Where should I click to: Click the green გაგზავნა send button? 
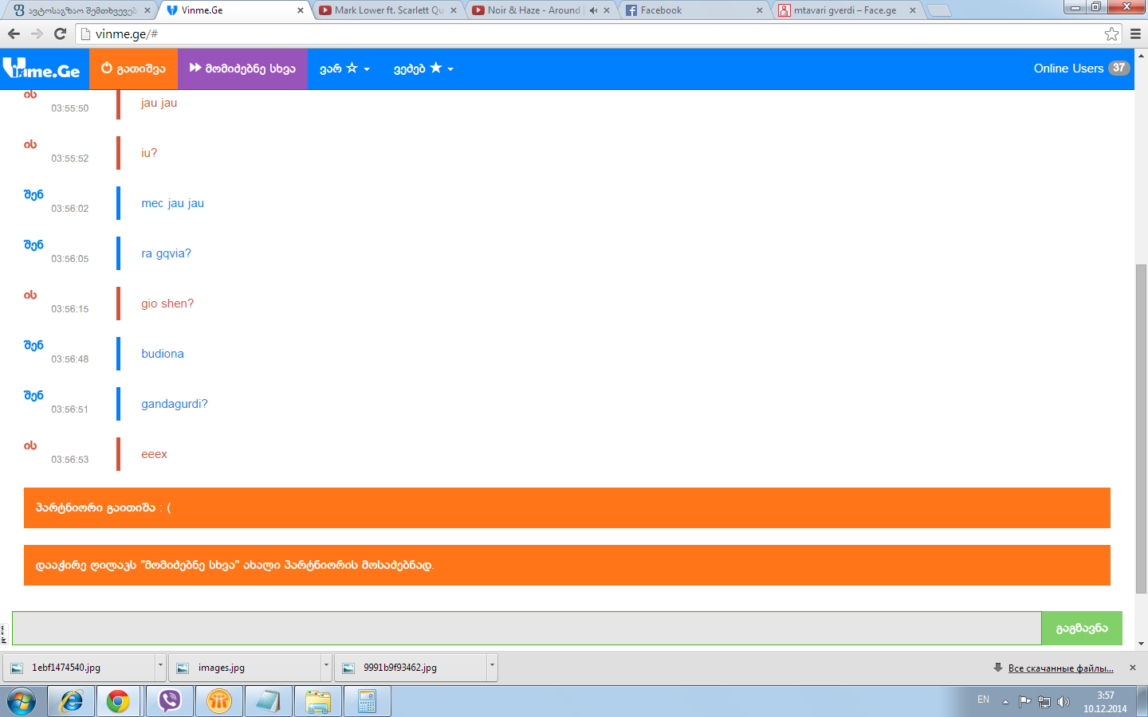1082,628
